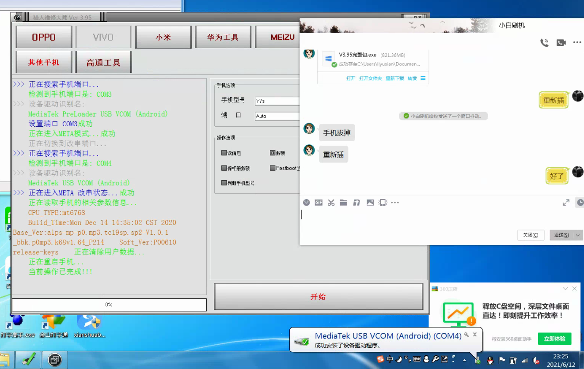This screenshot has height=369, width=584.
Task: Open the three-dot menu beside the video call icon
Action: click(x=577, y=42)
